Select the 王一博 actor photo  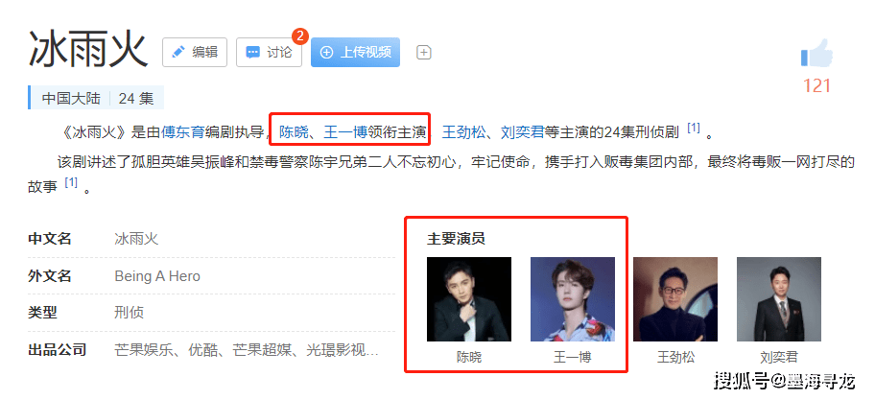click(573, 299)
